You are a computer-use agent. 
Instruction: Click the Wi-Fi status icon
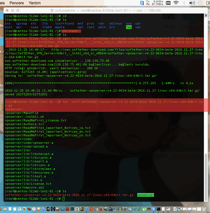pos(176,3)
